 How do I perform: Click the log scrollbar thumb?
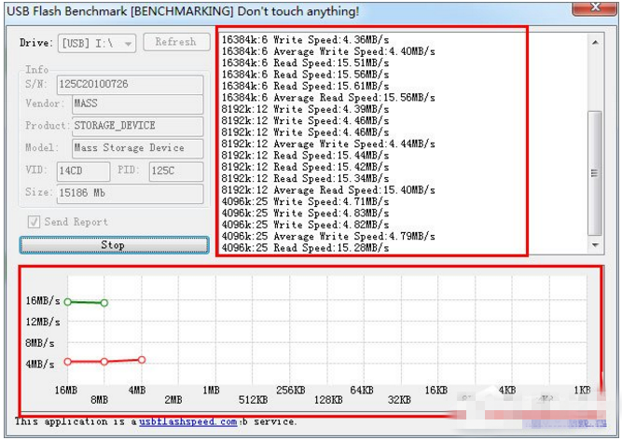point(595,173)
